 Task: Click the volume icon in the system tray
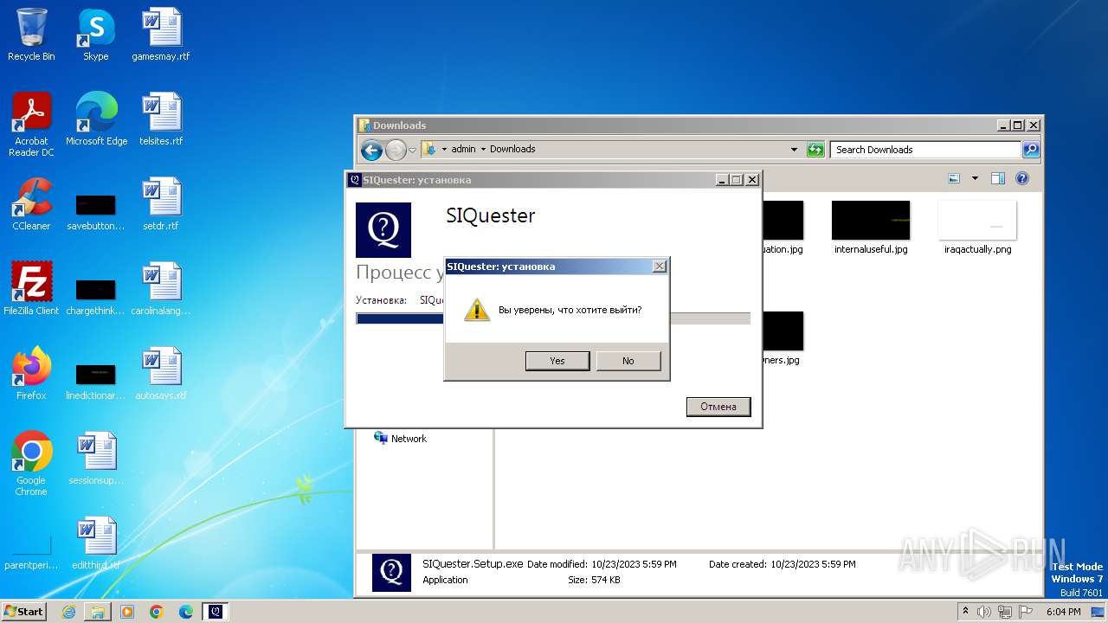tap(984, 612)
